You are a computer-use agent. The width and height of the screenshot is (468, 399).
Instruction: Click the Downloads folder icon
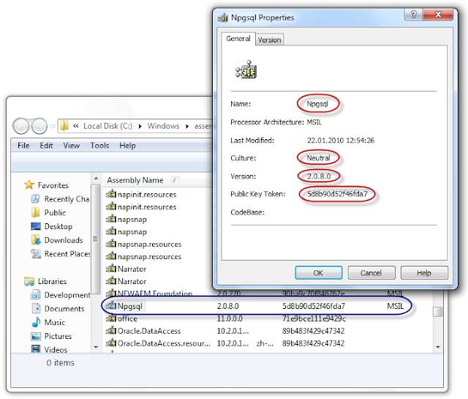36,239
